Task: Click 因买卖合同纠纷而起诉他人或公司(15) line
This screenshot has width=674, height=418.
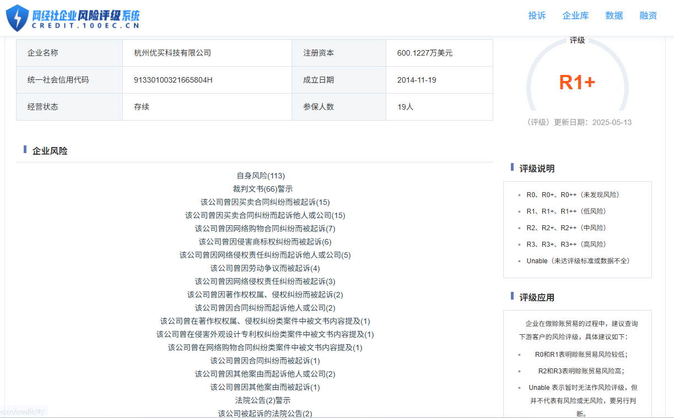Action: coord(265,215)
